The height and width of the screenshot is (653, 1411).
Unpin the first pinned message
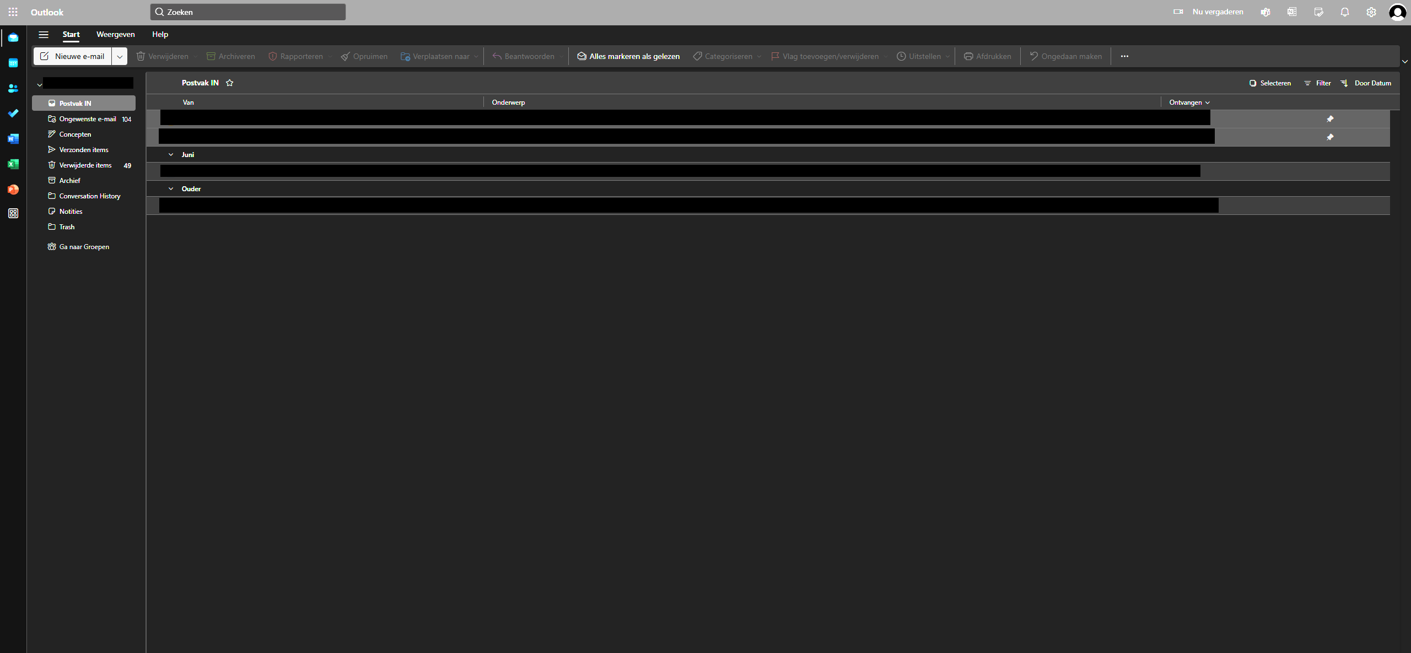1330,119
